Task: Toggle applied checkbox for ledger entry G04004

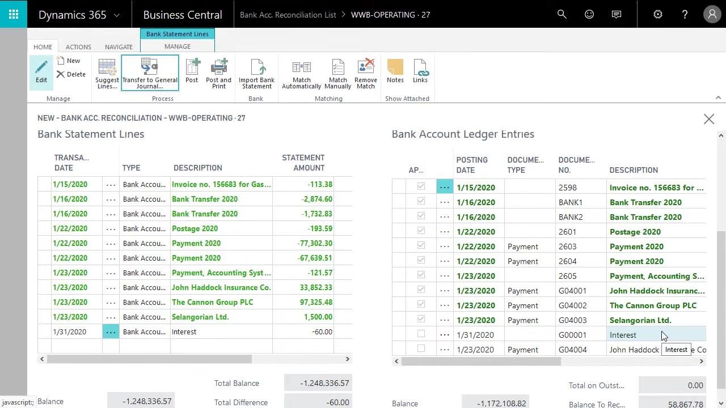Action: (421, 349)
